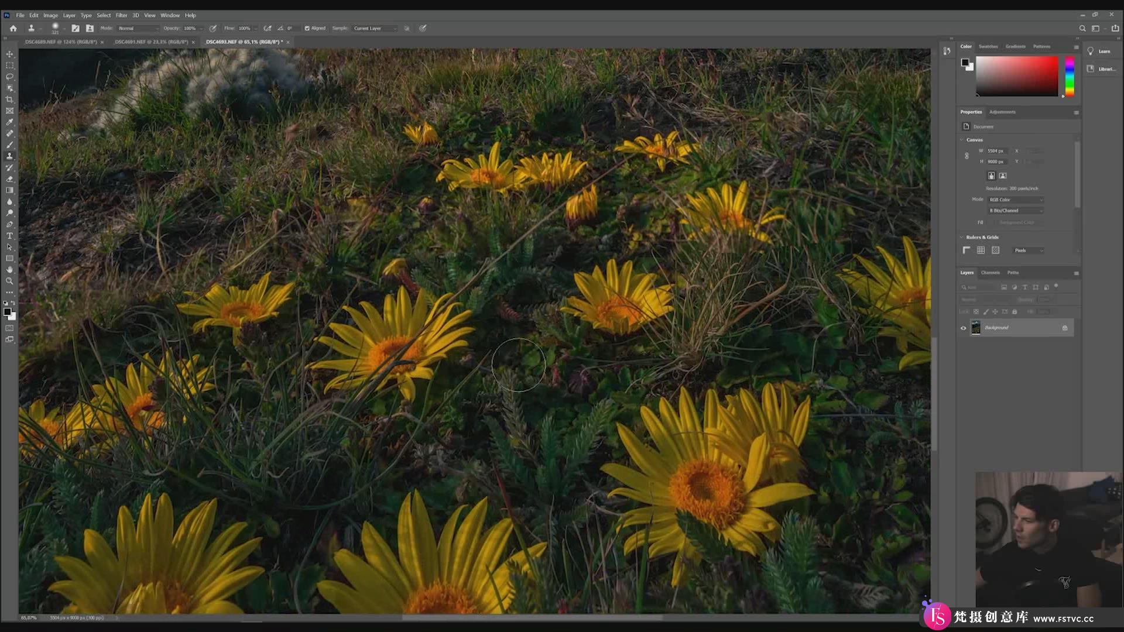
Task: Switch to the Adjustments tab
Action: coord(1002,112)
